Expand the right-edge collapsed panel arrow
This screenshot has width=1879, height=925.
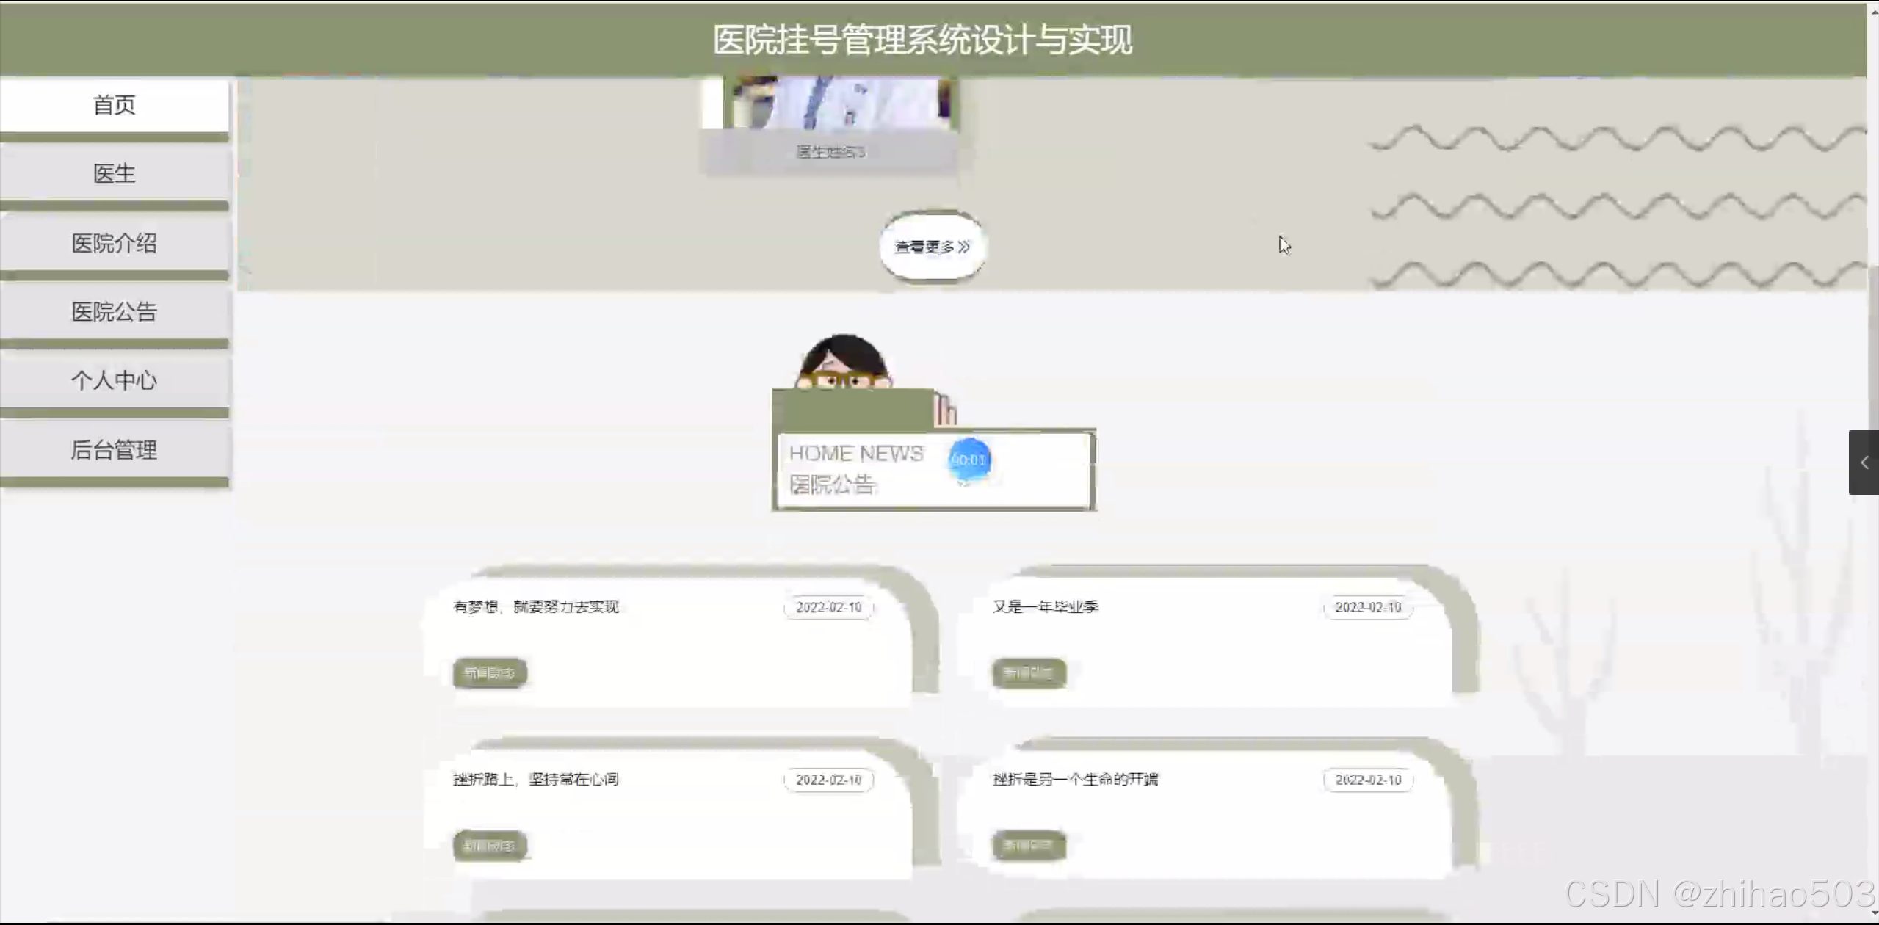tap(1864, 462)
